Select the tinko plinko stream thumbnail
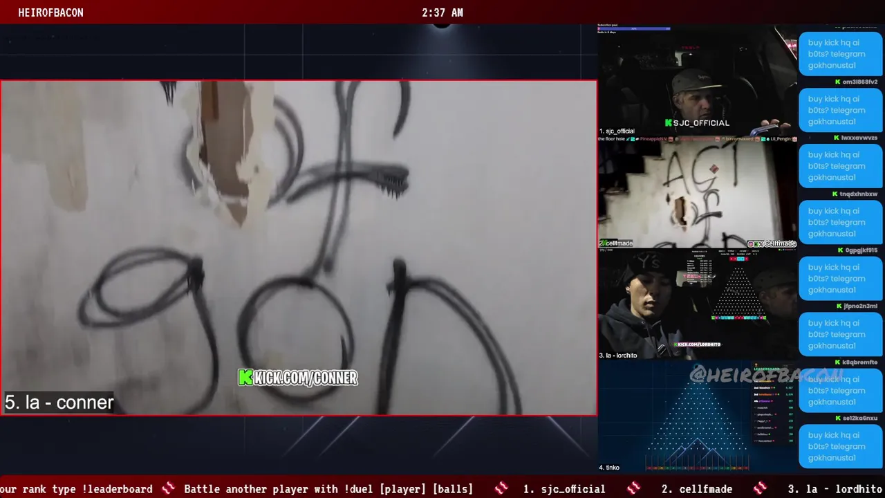 697,416
